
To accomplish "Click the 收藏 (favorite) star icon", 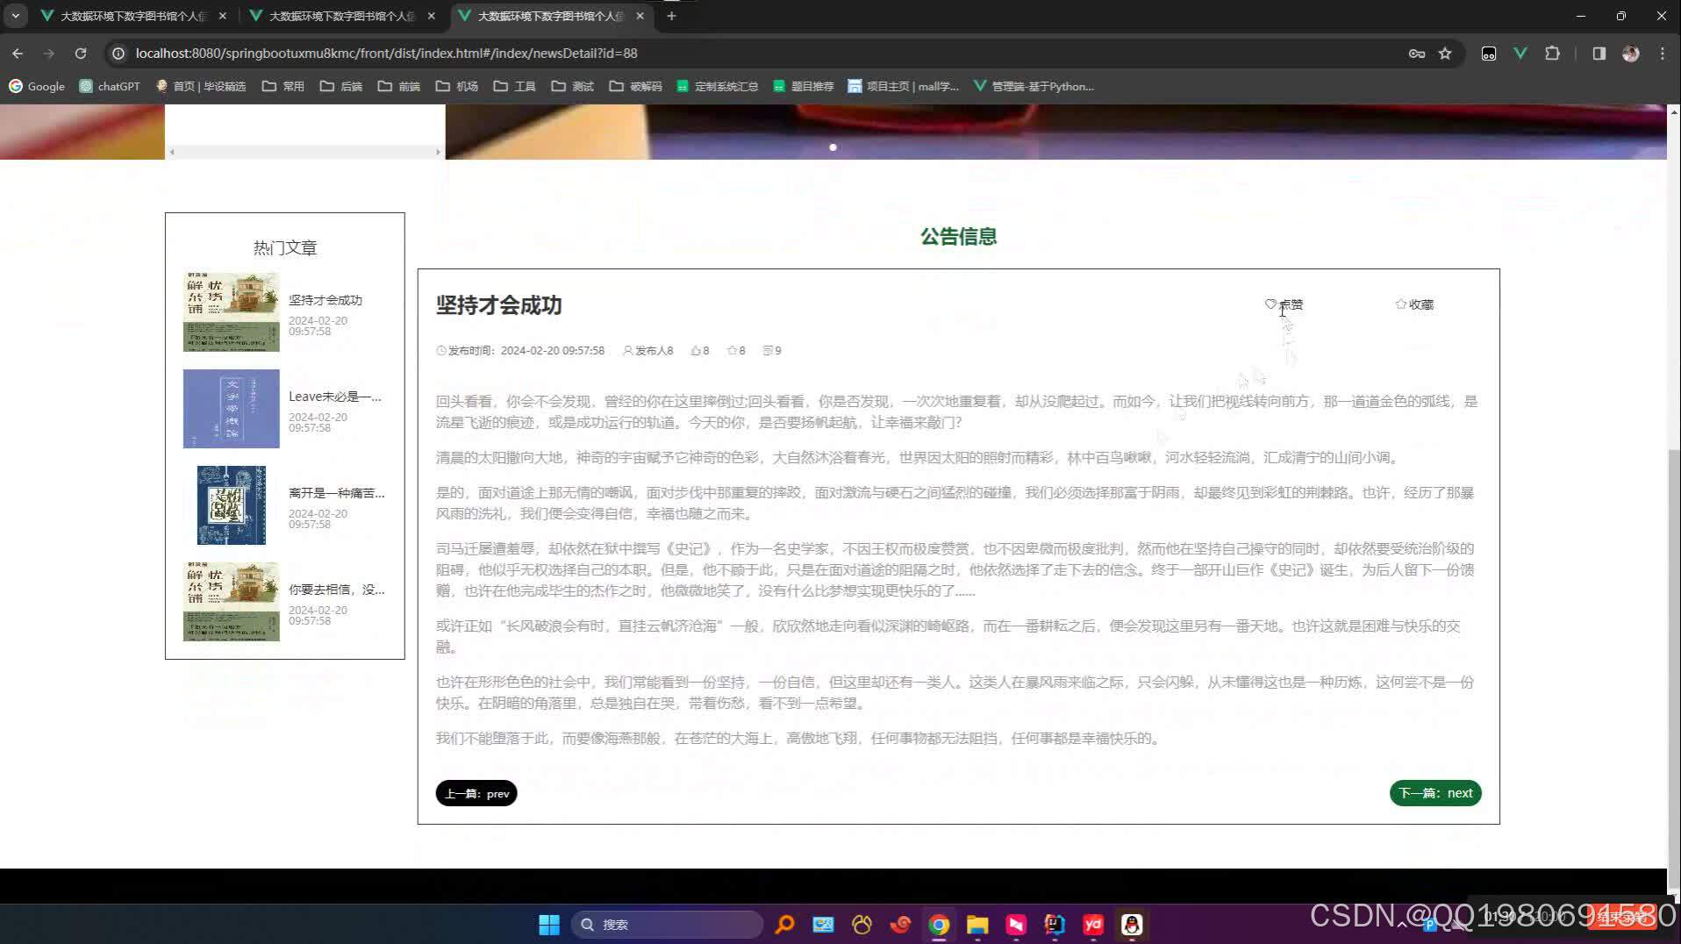I will 1400,304.
